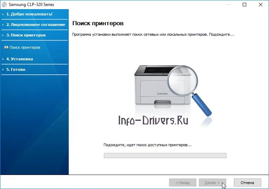Screen dimensions: 269x189
Task: Expand arrow beside 5. Готово
Action: (3, 69)
